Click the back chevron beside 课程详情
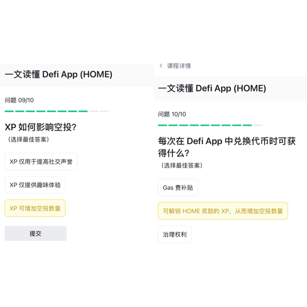Screen dimensions: 307x307 click(x=161, y=66)
